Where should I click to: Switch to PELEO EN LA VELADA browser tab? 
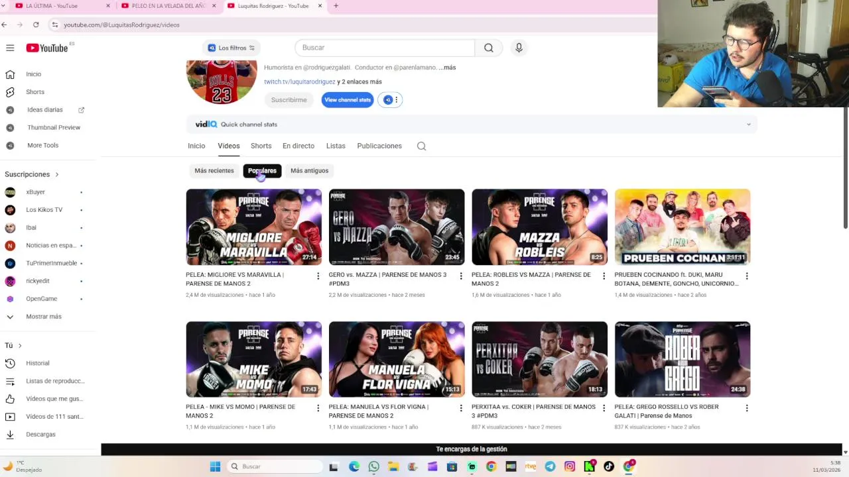pos(169,6)
